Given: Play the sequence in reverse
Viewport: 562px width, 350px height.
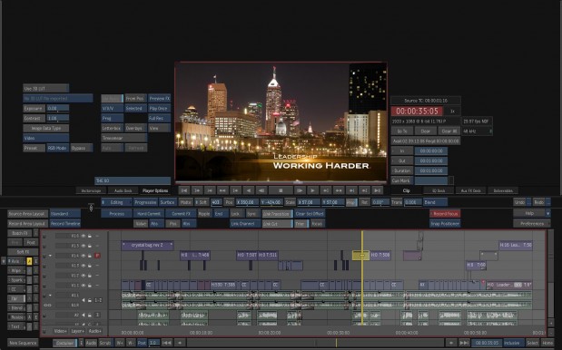Looking at the screenshot, I should (249, 190).
